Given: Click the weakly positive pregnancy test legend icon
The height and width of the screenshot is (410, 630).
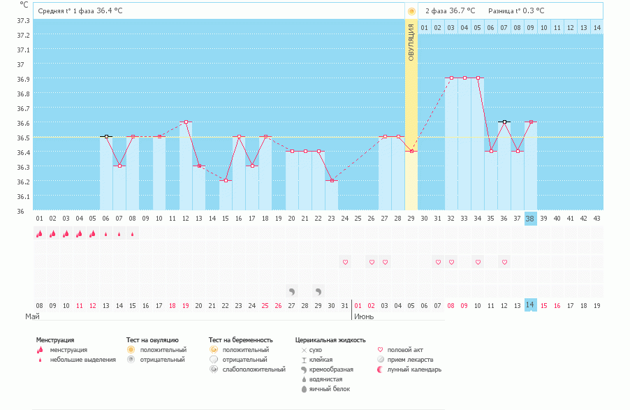Looking at the screenshot, I should (x=214, y=369).
